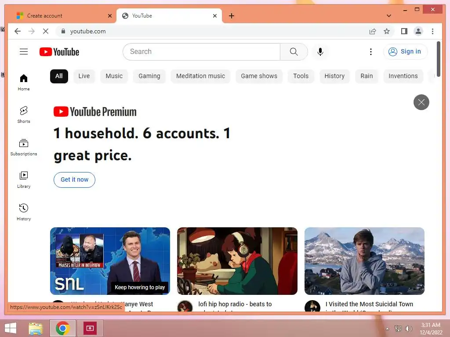Open the tab search chevron
The image size is (450, 337).
tap(388, 16)
